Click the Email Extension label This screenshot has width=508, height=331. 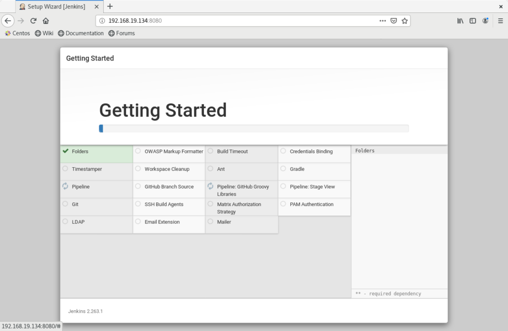click(x=162, y=222)
